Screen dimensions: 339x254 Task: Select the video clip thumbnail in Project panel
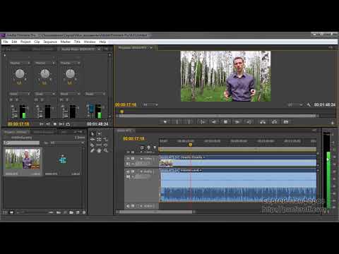click(23, 159)
